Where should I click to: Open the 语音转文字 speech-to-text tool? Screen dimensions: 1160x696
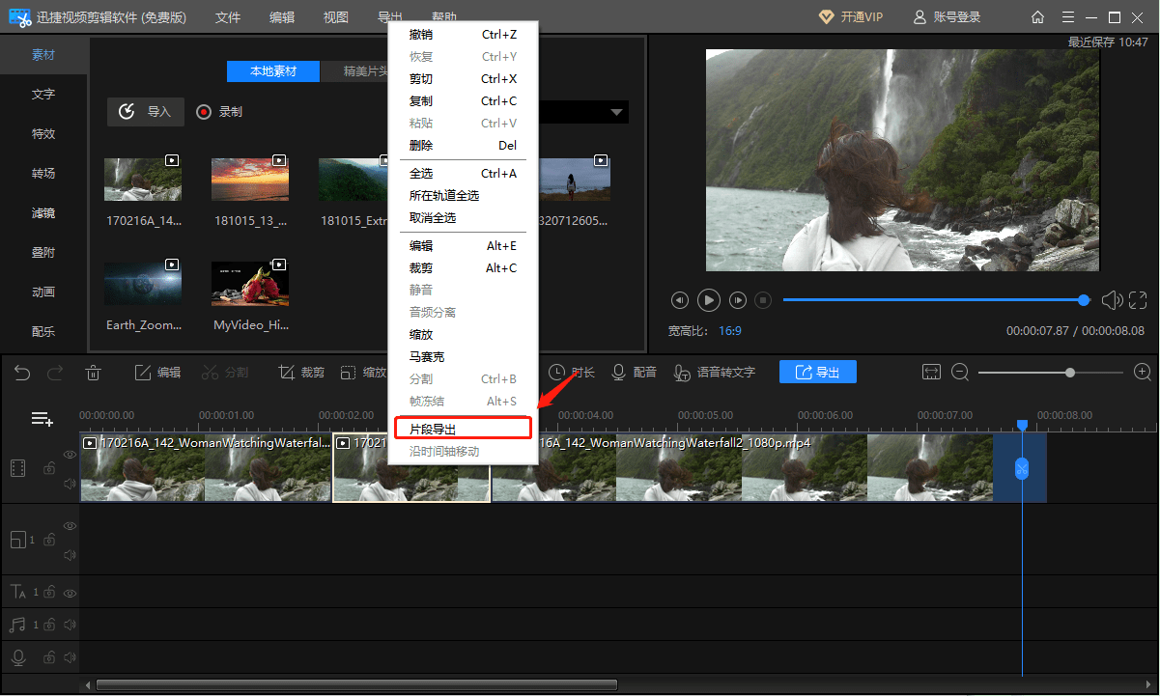point(715,373)
